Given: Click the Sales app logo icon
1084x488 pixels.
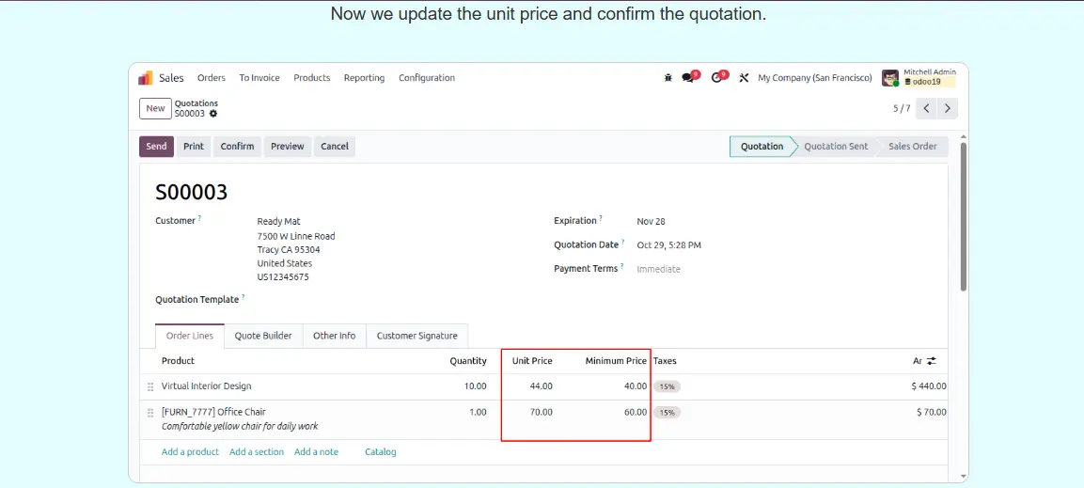Looking at the screenshot, I should (x=146, y=78).
